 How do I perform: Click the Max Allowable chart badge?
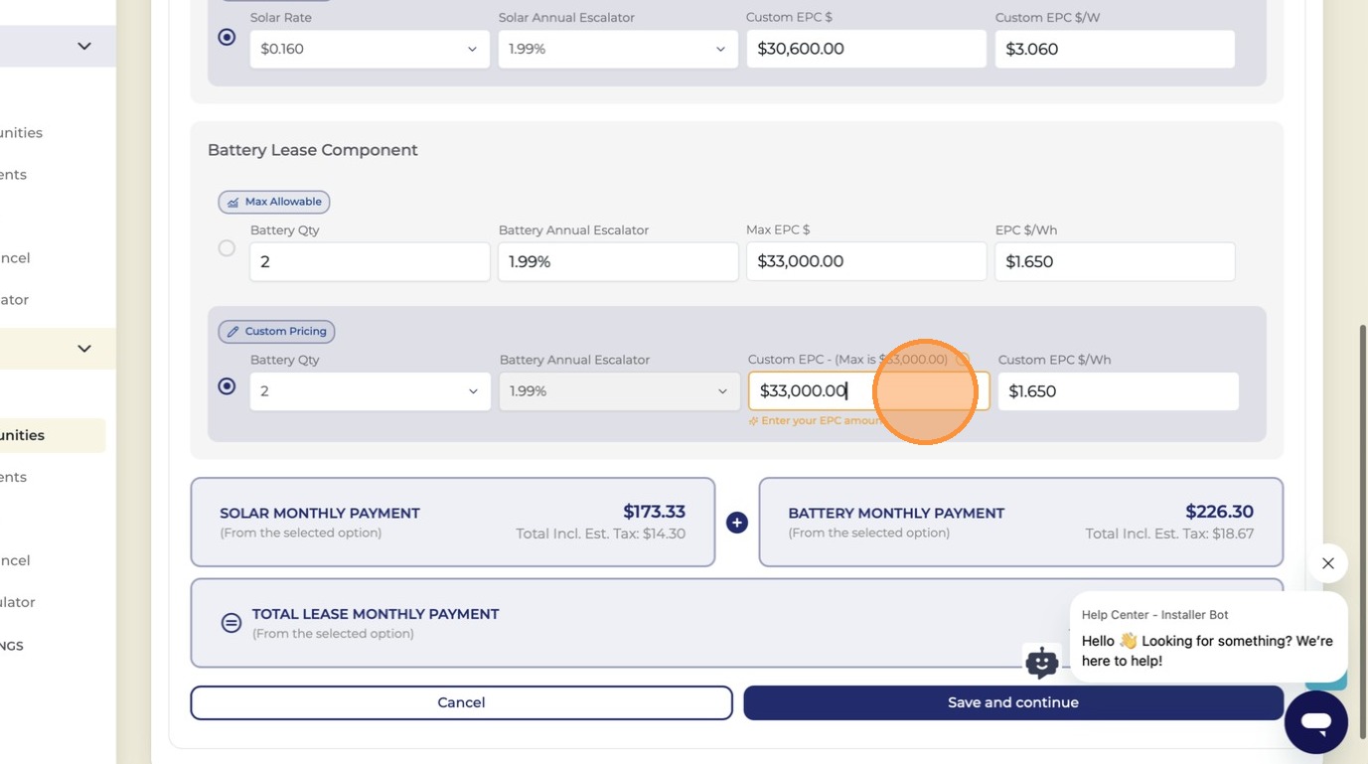(x=274, y=202)
